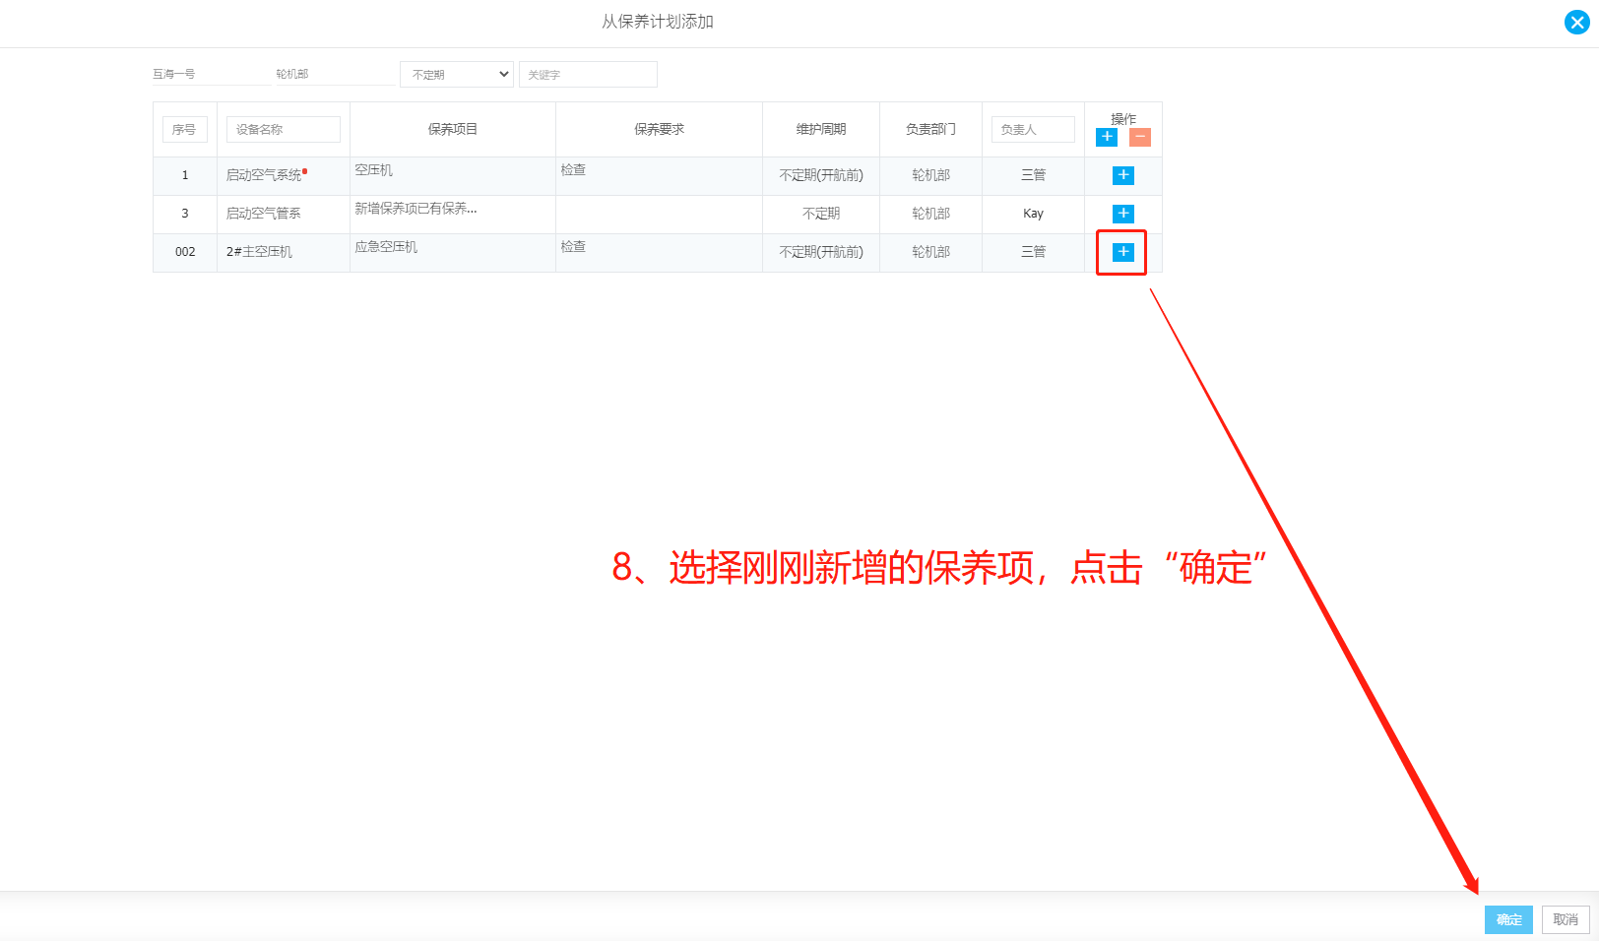Open the 不定期 period dropdown
The image size is (1599, 941).
pyautogui.click(x=457, y=74)
